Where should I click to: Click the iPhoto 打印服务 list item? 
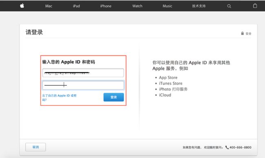[x=173, y=89]
